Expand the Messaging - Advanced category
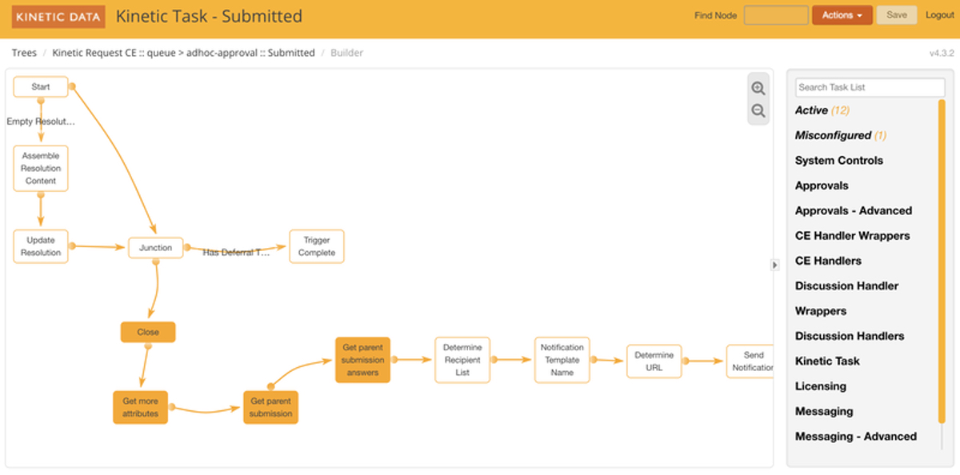 click(856, 437)
